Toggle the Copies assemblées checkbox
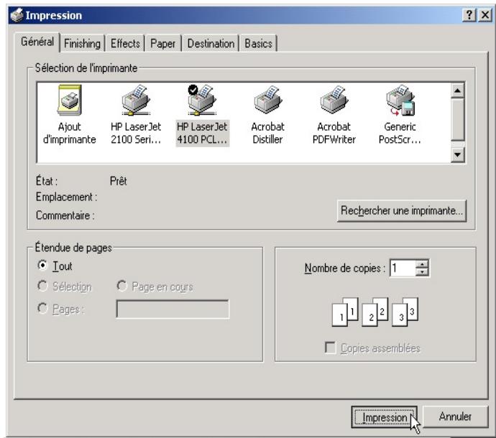Image resolution: width=496 pixels, height=438 pixels. click(330, 348)
